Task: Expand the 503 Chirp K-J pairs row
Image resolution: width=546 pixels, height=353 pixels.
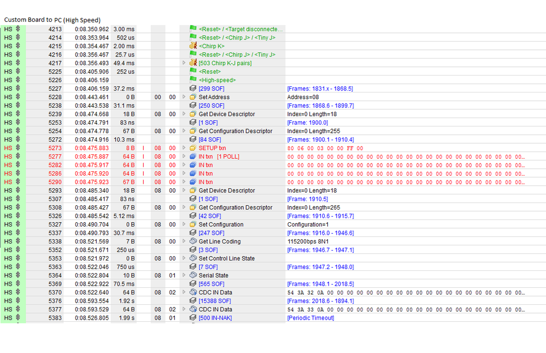Action: [184, 63]
